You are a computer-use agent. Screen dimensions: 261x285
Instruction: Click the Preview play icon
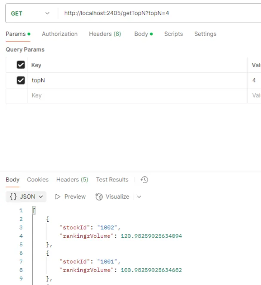pyautogui.click(x=58, y=196)
